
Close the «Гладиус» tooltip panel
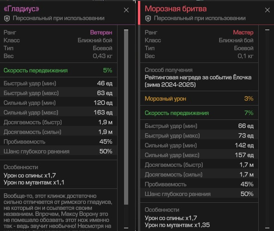[126, 10]
